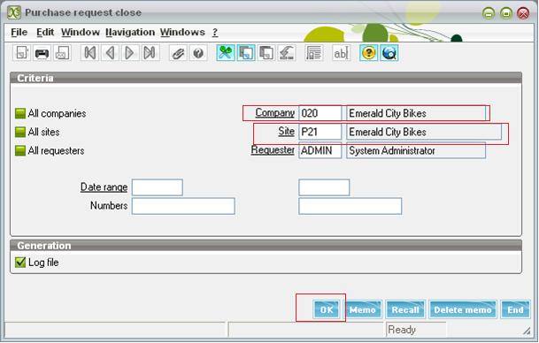The height and width of the screenshot is (343, 539).
Task: Click the gray question mark help icon
Action: click(198, 53)
